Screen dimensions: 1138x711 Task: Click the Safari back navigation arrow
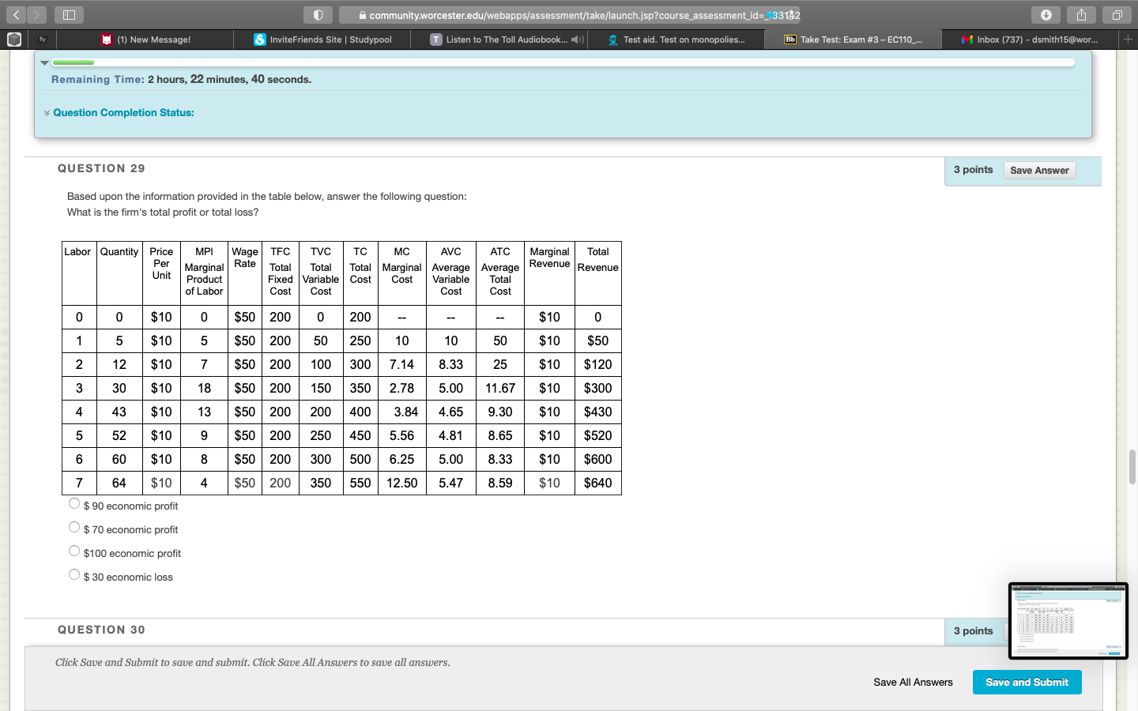(16, 15)
